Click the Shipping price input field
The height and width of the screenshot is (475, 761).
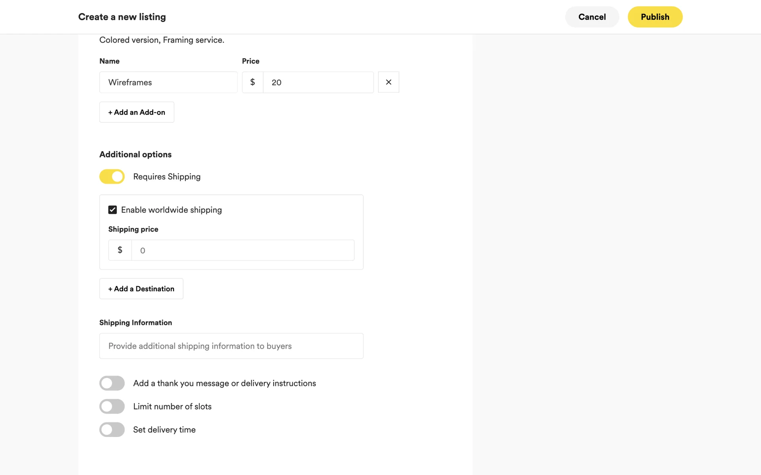243,250
